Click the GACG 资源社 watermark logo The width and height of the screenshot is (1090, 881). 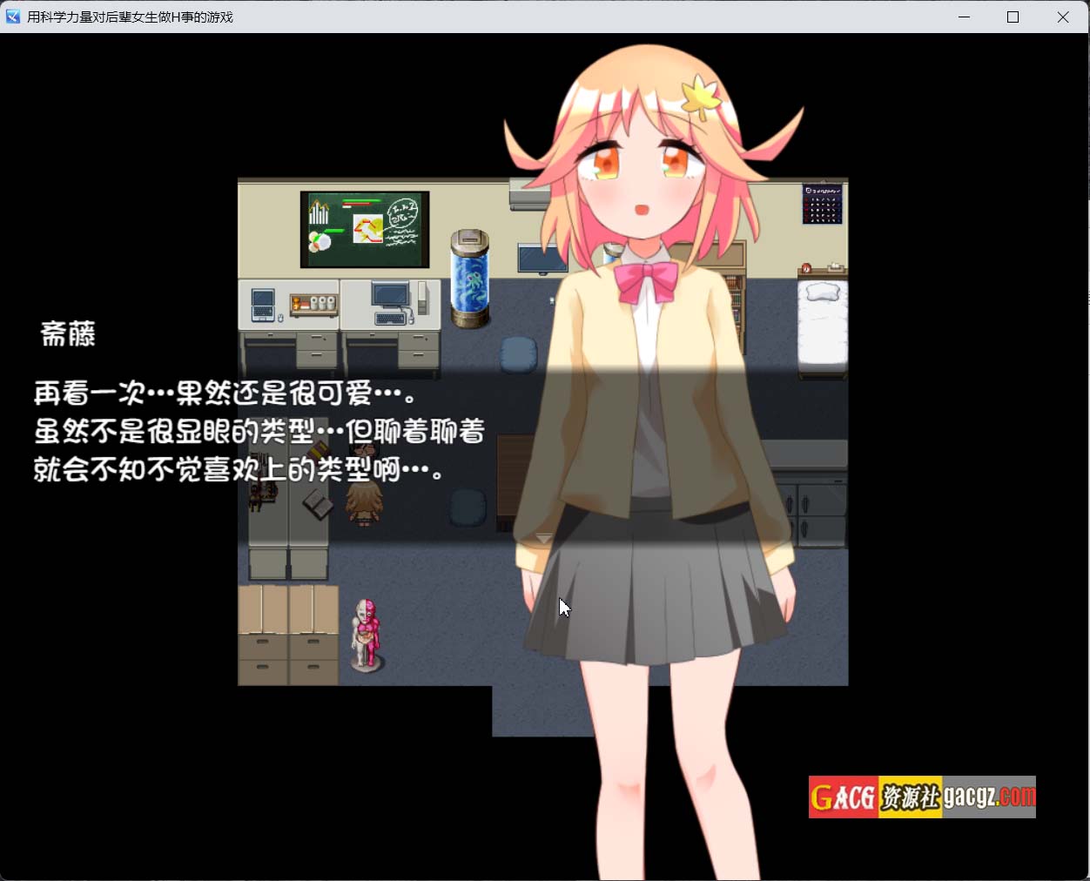click(921, 797)
